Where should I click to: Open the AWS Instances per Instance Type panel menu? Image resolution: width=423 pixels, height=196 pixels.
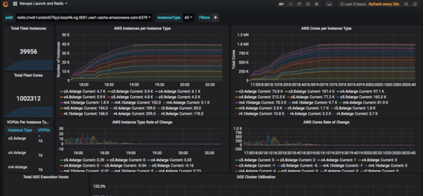point(142,29)
